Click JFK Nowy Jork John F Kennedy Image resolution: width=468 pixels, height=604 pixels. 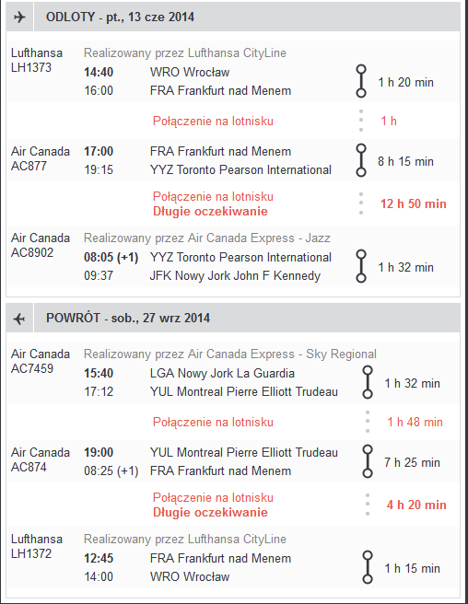pyautogui.click(x=235, y=276)
